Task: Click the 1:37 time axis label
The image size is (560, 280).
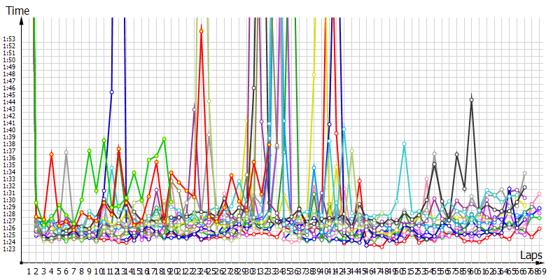Action: (x=9, y=151)
